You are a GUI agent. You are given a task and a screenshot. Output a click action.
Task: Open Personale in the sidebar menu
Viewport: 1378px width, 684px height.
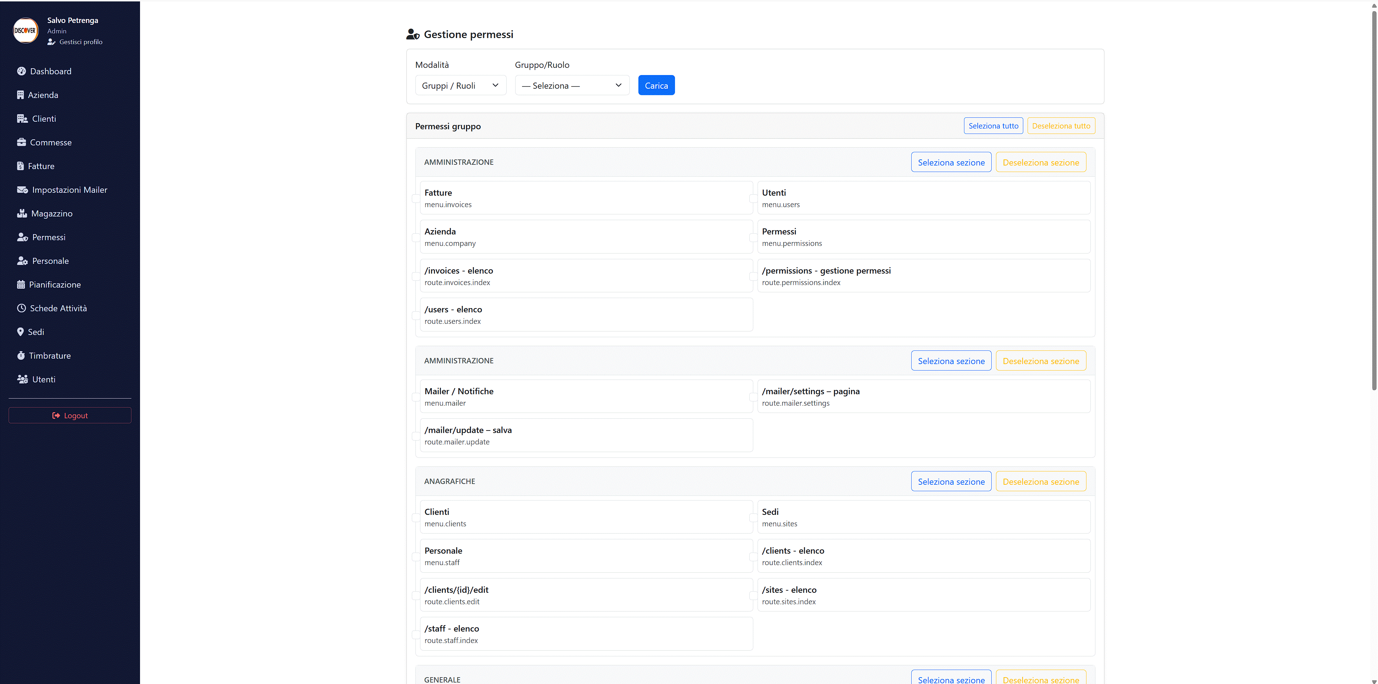pyautogui.click(x=50, y=261)
